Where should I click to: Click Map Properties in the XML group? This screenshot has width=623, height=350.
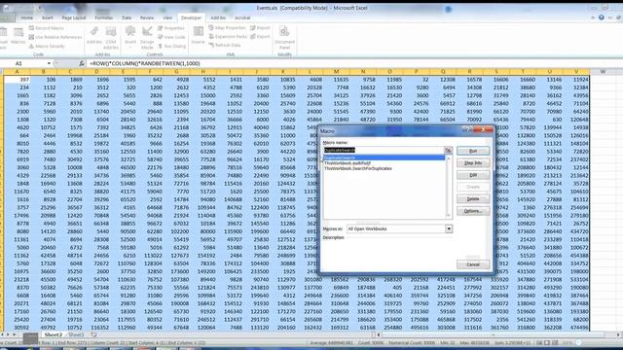[227, 28]
